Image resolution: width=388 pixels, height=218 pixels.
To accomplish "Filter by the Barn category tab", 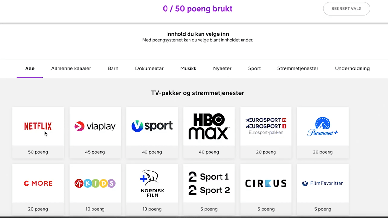I will pyautogui.click(x=113, y=68).
